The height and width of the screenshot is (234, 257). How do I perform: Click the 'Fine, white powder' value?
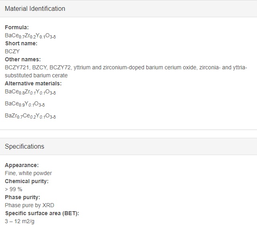coord(28,173)
